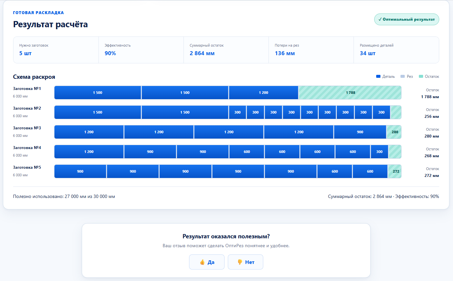Image resolution: width=453 pixels, height=281 pixels.
Task: Click the 'Ваш отзыв поможет сделать ОптиРез' line
Action: (226, 246)
